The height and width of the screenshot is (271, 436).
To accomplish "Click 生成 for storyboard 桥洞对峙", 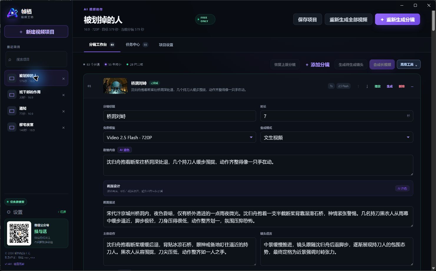I will coord(389,86).
